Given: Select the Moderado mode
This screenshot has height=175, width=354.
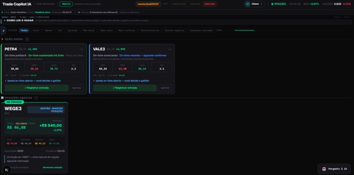Looking at the screenshot, I should (x=195, y=4).
